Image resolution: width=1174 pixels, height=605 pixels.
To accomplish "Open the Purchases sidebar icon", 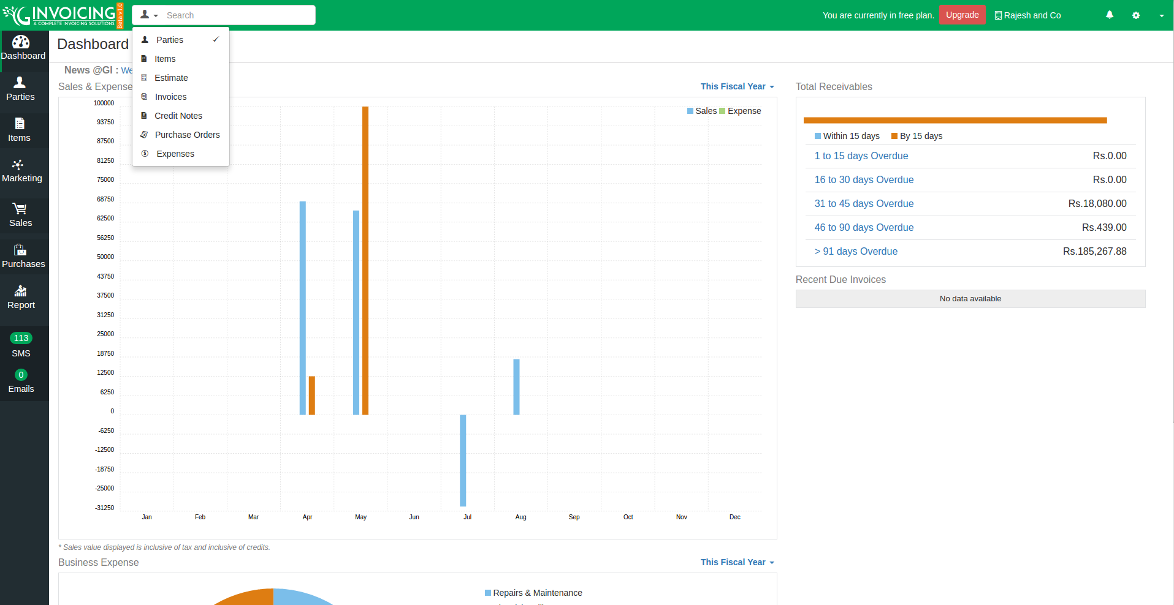I will (20, 249).
